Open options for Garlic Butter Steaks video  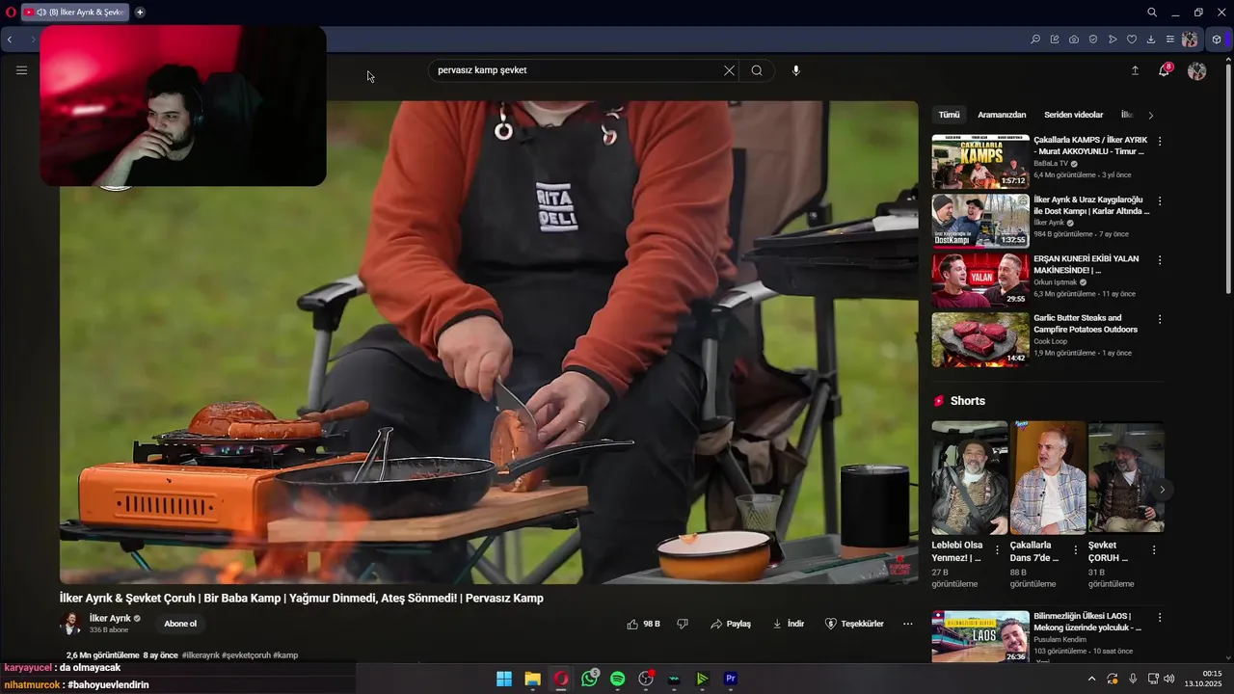1160,319
